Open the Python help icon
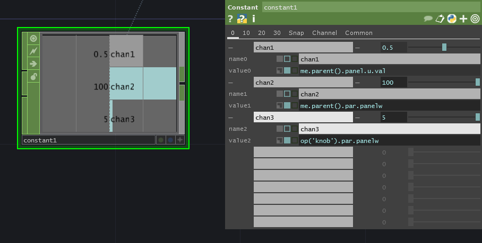The height and width of the screenshot is (243, 482). (242, 19)
